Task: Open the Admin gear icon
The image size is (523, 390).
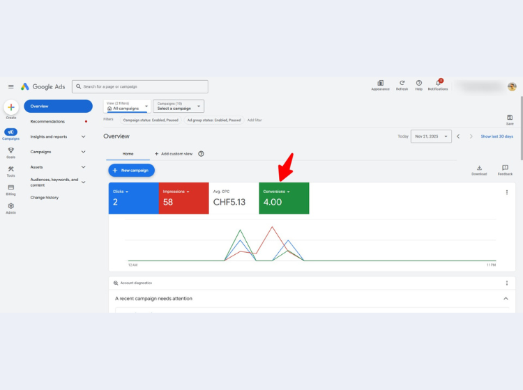Action: (11, 206)
